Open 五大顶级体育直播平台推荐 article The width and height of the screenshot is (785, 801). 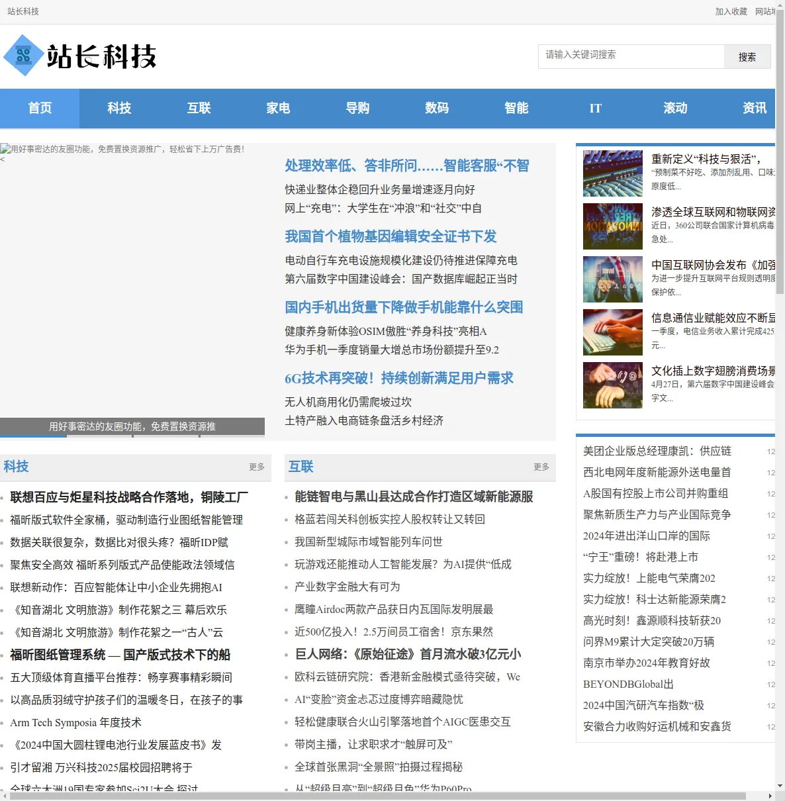121,677
